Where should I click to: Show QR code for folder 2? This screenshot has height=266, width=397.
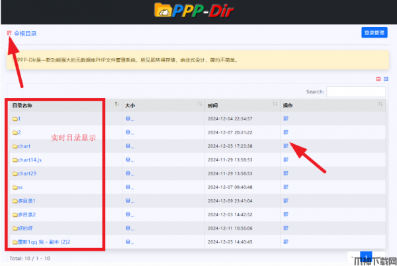coord(286,132)
